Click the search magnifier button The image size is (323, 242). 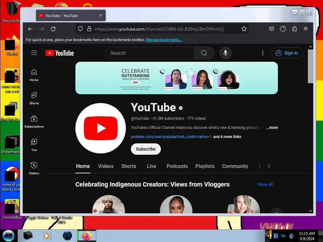[x=204, y=53]
